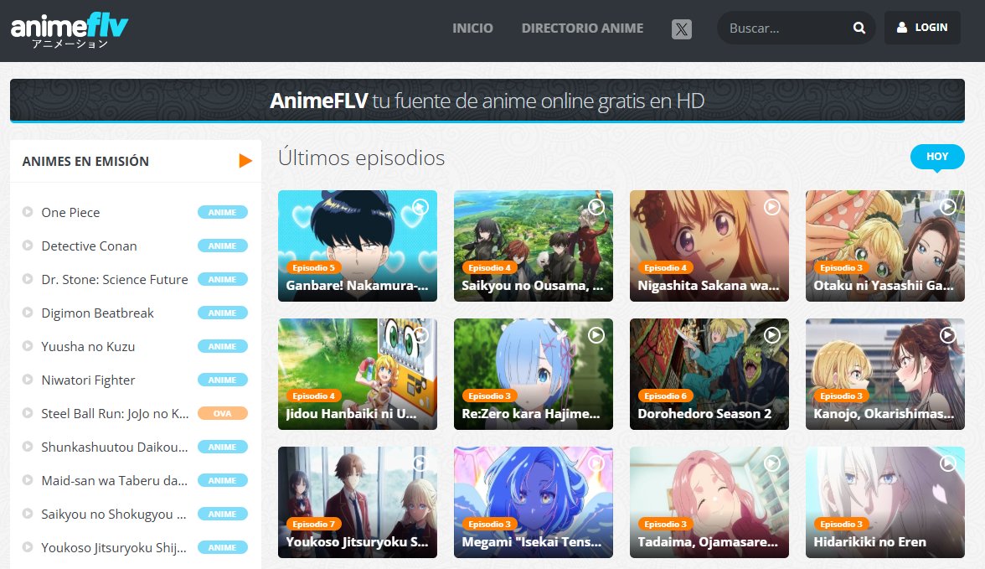The width and height of the screenshot is (985, 569).
Task: Click play icon on Hidarikiki no Eren card
Action: 948,463
